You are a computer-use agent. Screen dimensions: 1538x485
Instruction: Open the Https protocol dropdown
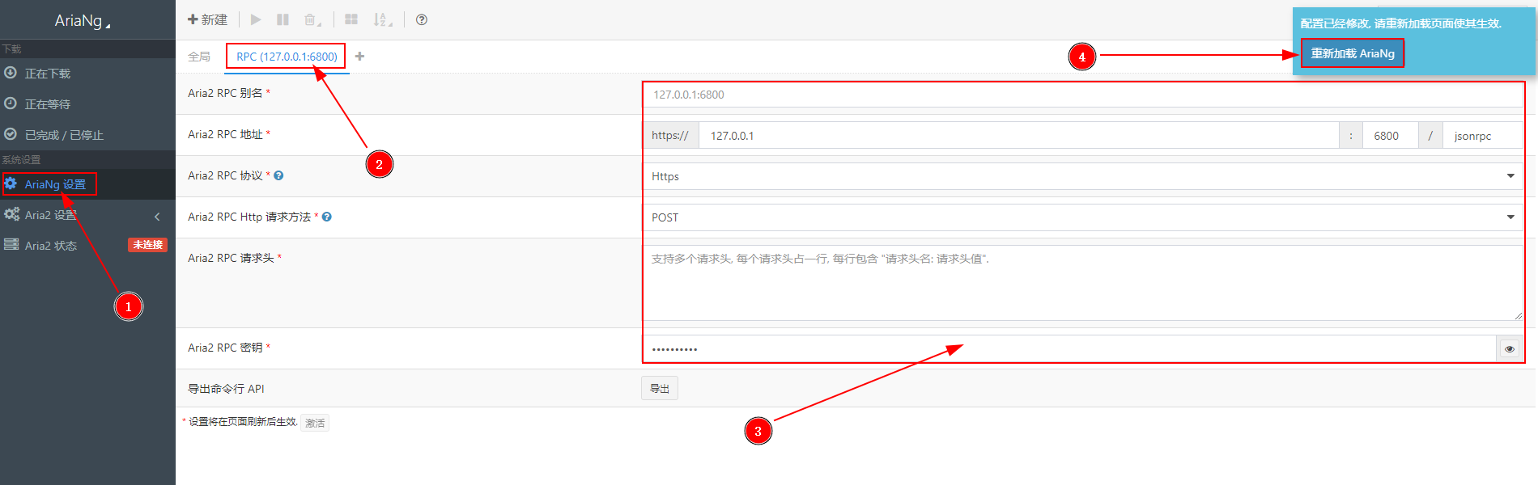[x=1082, y=176]
